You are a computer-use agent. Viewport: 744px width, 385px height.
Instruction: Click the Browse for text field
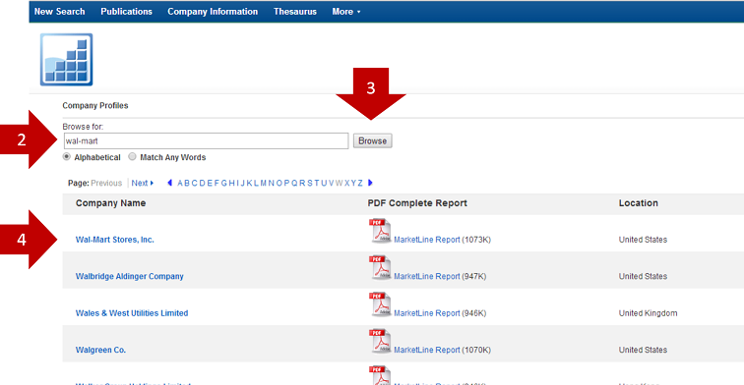pos(206,141)
